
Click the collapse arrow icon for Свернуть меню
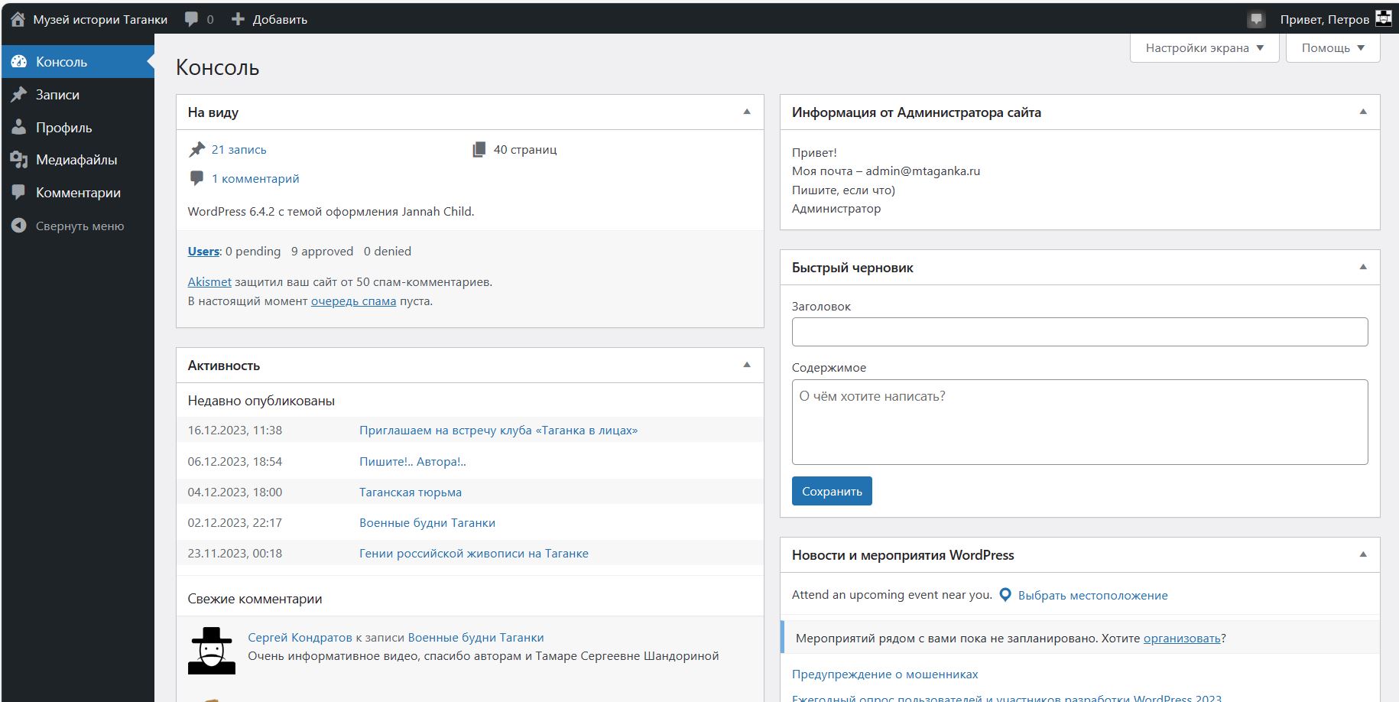click(19, 226)
